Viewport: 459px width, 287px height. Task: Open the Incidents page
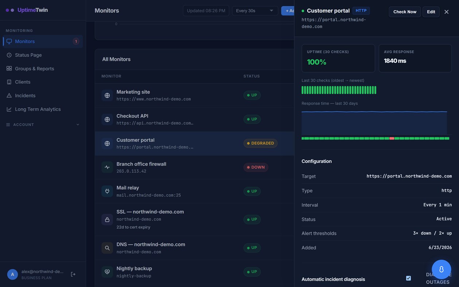pyautogui.click(x=43, y=96)
